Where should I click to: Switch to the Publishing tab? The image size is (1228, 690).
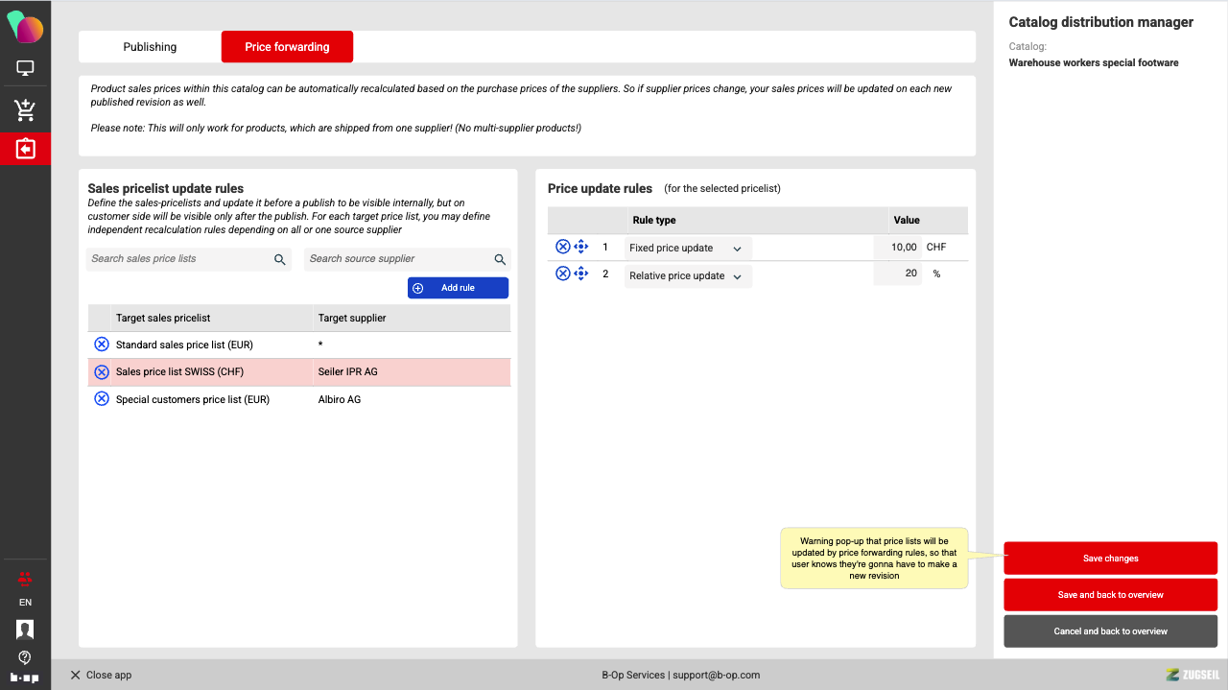(x=150, y=47)
